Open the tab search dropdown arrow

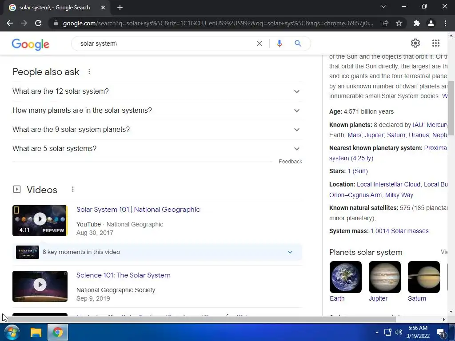[383, 6]
